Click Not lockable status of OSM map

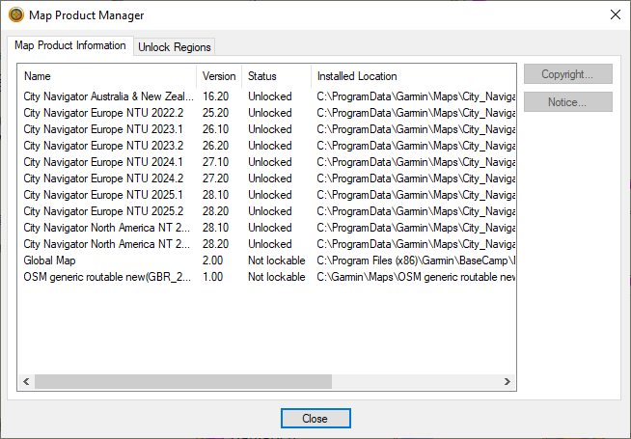coord(277,277)
